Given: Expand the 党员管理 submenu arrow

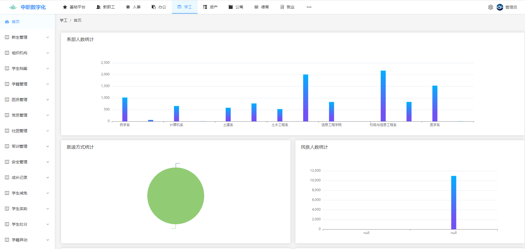Looking at the screenshot, I should pos(48,115).
